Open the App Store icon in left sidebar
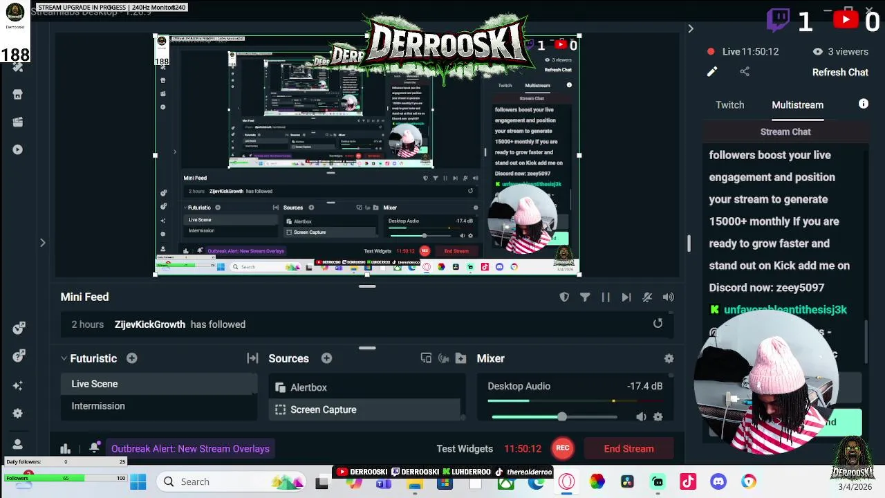Image resolution: width=885 pixels, height=498 pixels. pyautogui.click(x=18, y=95)
